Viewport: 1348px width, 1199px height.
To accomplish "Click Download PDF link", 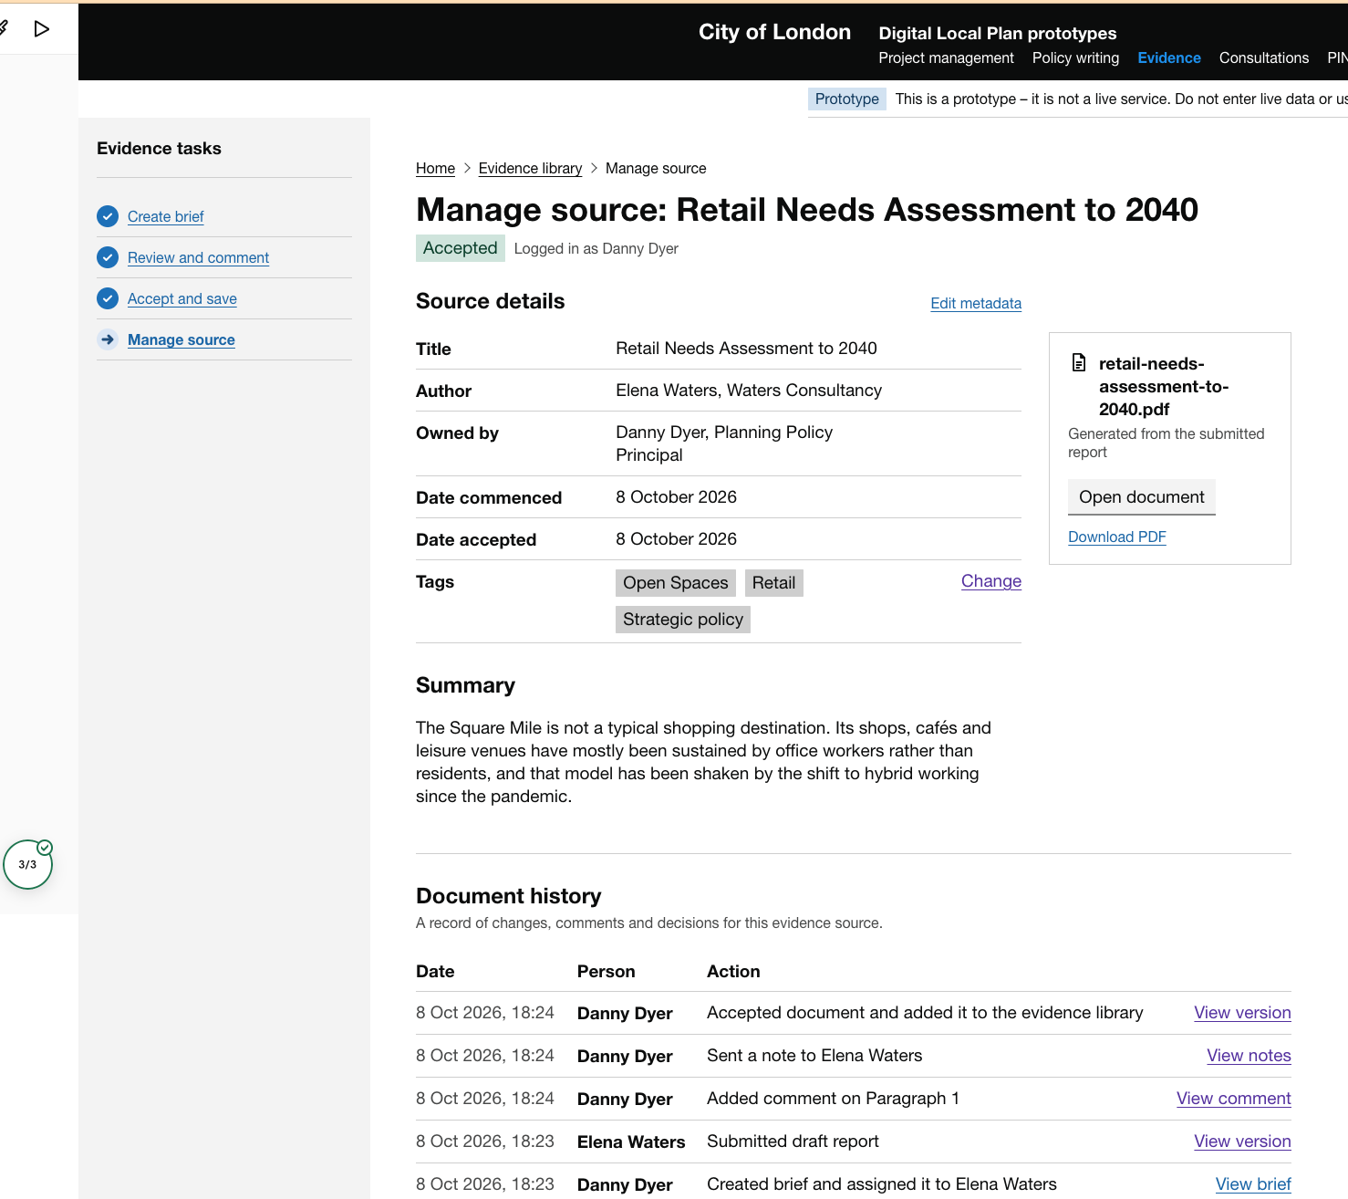I will pyautogui.click(x=1117, y=537).
